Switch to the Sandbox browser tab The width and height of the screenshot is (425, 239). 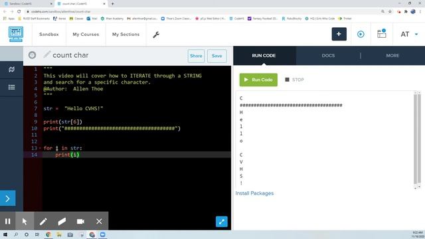pyautogui.click(x=27, y=4)
